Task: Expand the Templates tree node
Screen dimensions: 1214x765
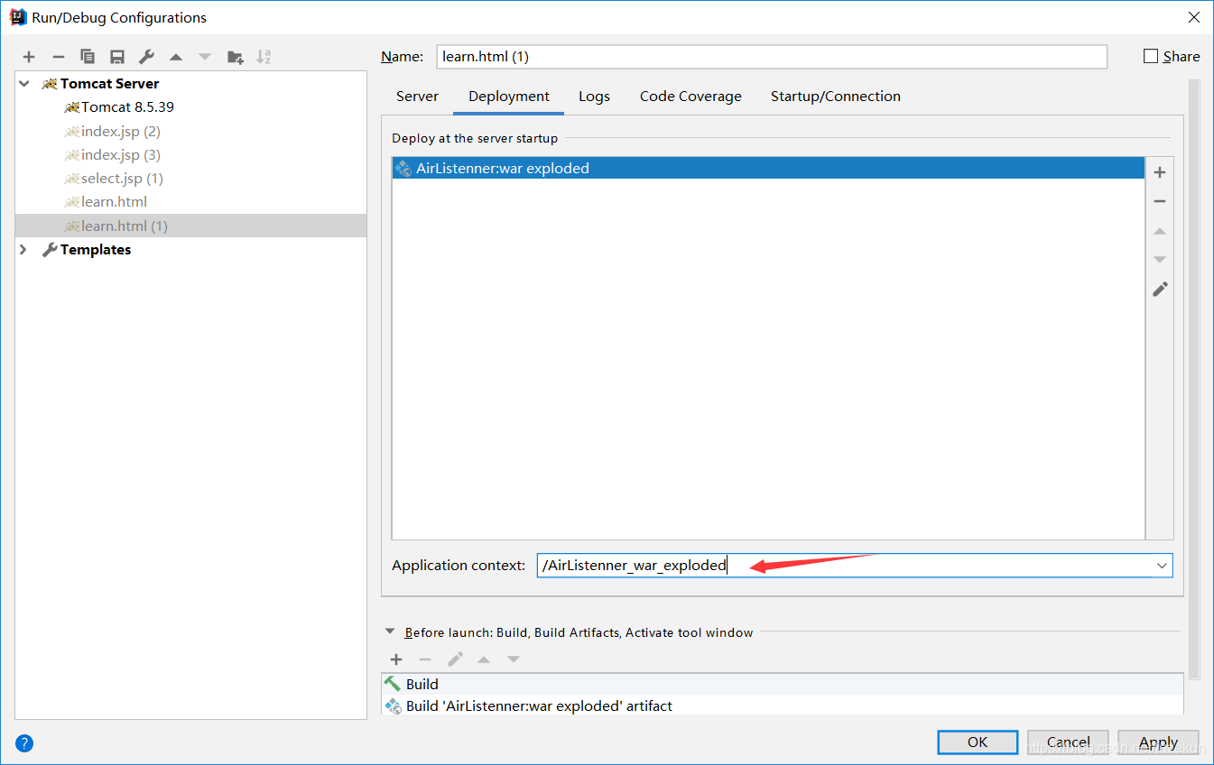Action: (x=23, y=250)
